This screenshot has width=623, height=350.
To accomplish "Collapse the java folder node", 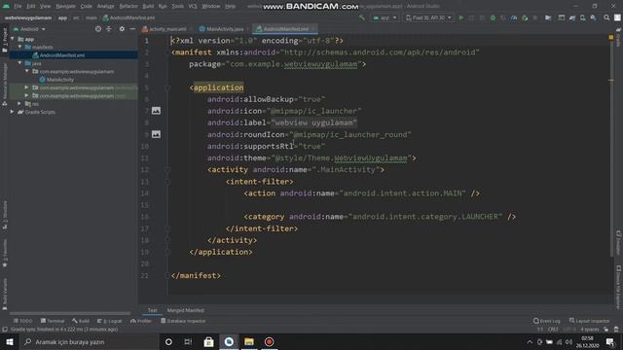I will [x=19, y=63].
